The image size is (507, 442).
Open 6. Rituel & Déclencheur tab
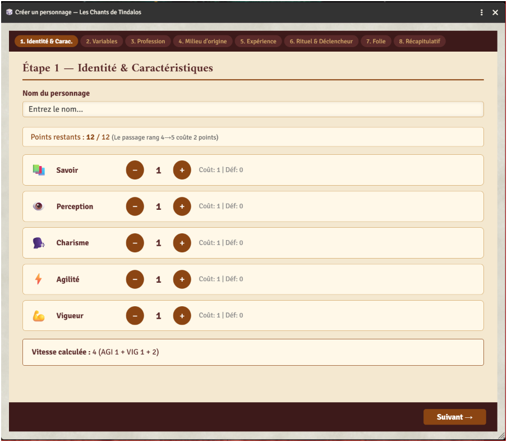point(321,41)
